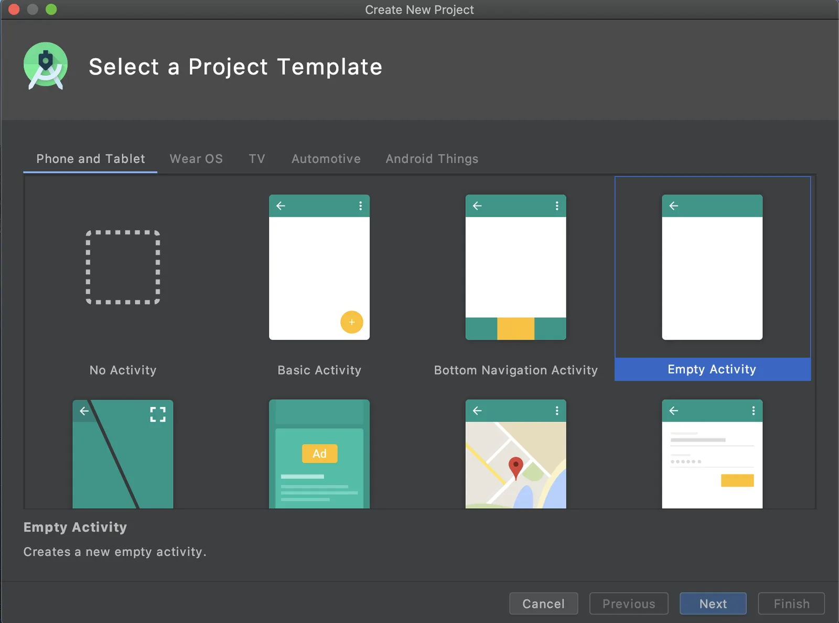Select the Basic Activity template thumbnail
This screenshot has height=623, width=839.
[x=319, y=267]
